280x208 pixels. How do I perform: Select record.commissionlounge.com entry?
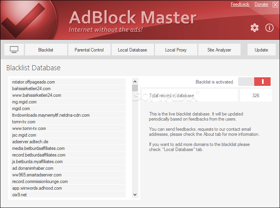click(x=68, y=181)
